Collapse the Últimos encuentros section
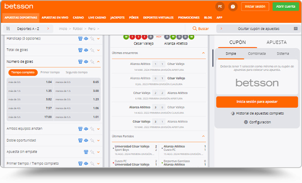302x183 pixels. pos(204,53)
